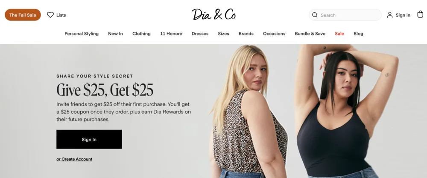Open the Occasions menu
This screenshot has width=427, height=178.
[x=274, y=34]
